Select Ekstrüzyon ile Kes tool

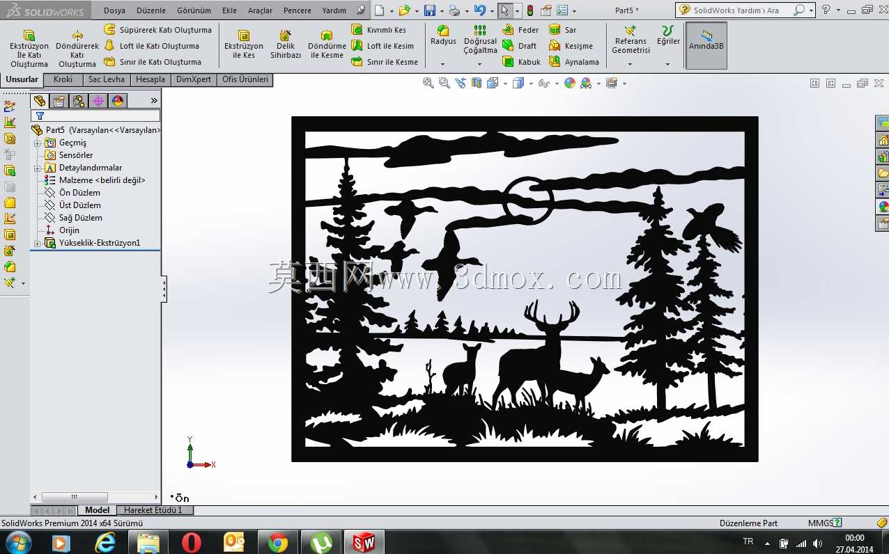244,45
